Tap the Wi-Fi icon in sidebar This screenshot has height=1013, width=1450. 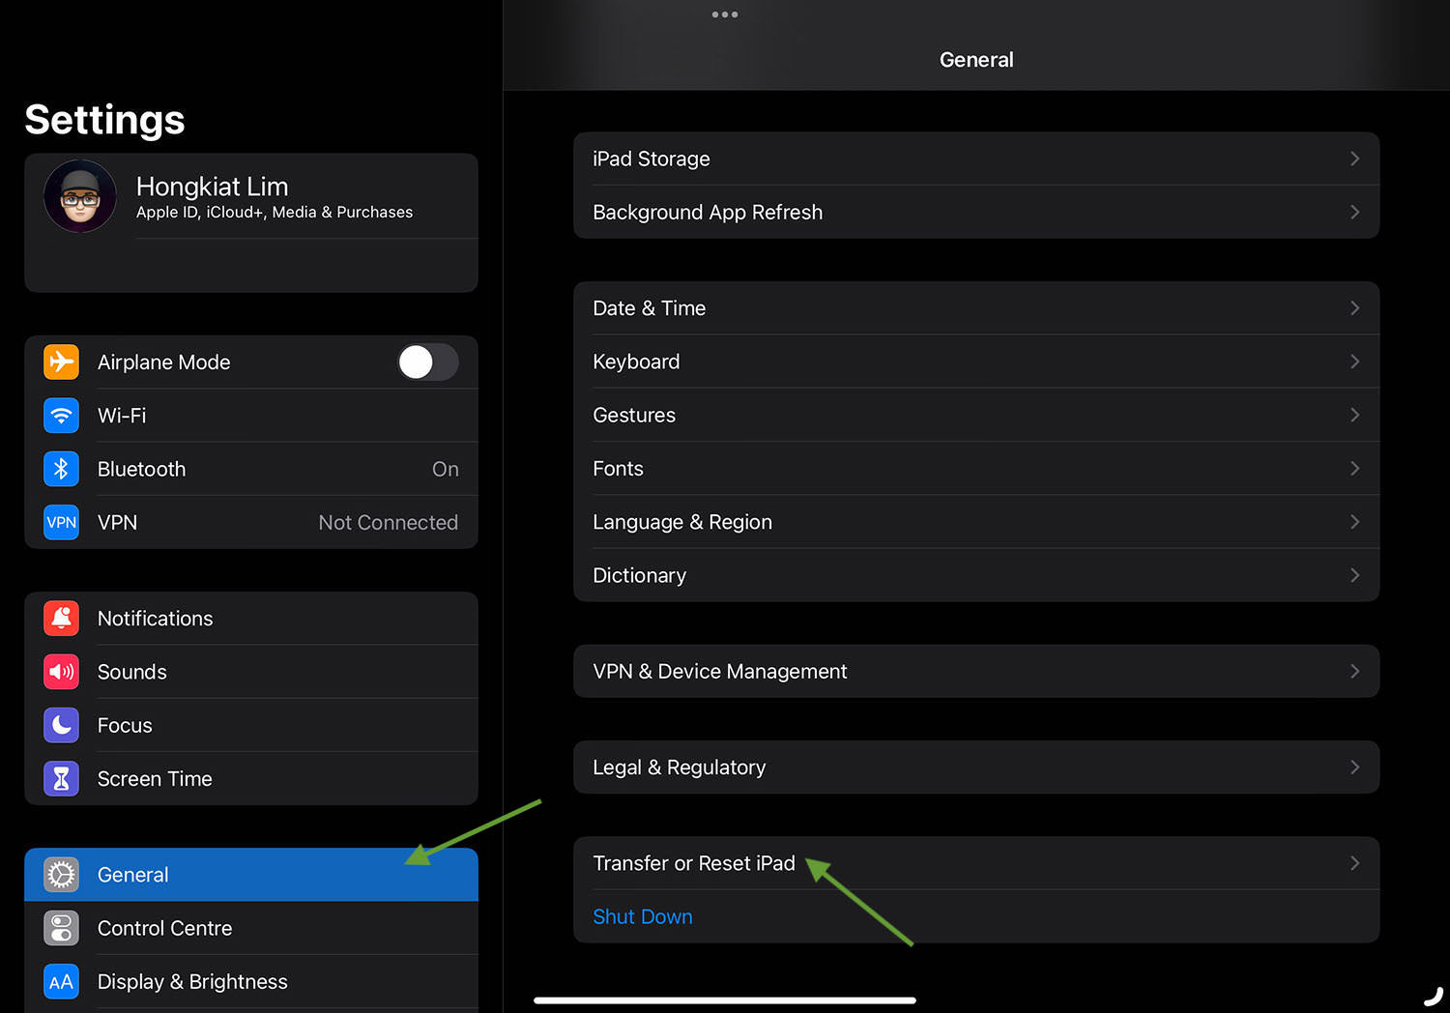61,416
